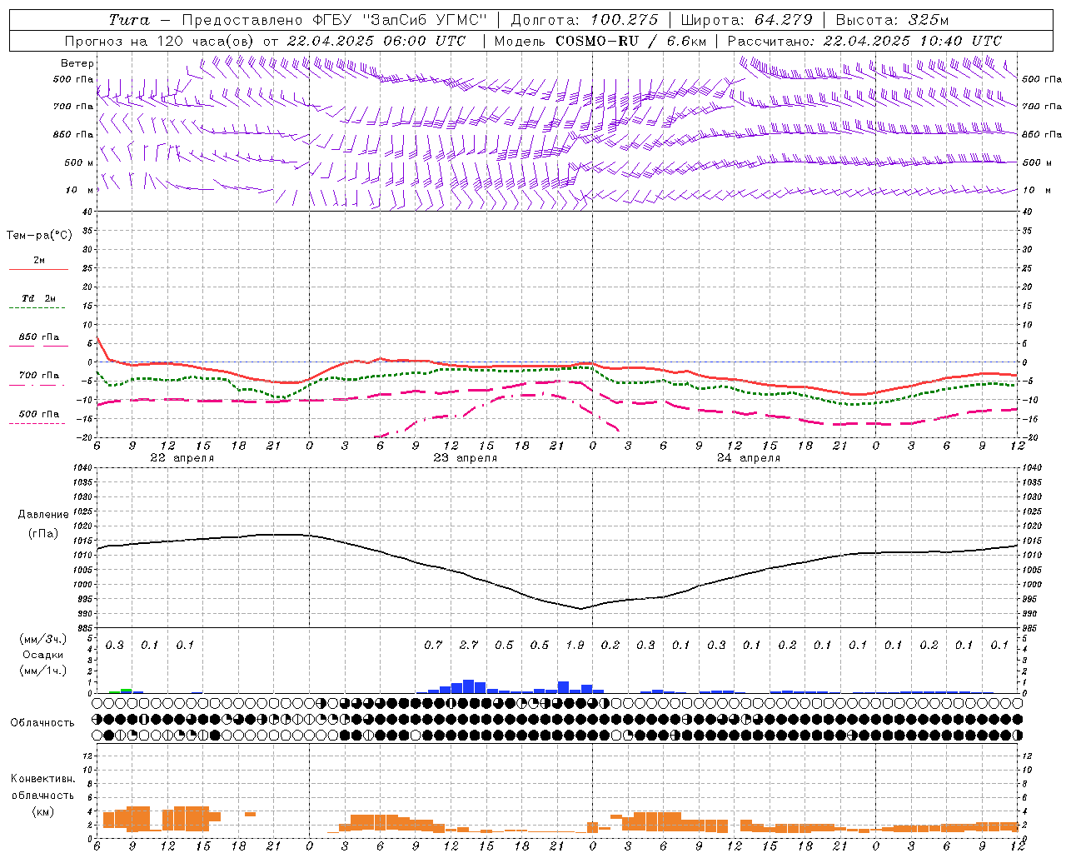Select the text ФГБУ "ЗапСиб УГМС" in header

[401, 20]
